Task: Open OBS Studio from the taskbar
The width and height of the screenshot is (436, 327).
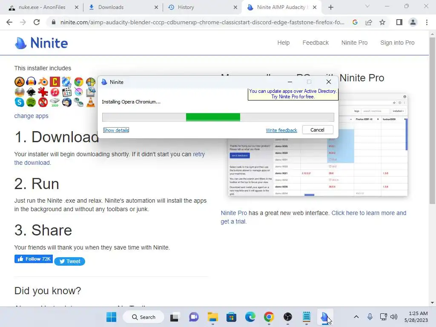Action: pyautogui.click(x=287, y=317)
